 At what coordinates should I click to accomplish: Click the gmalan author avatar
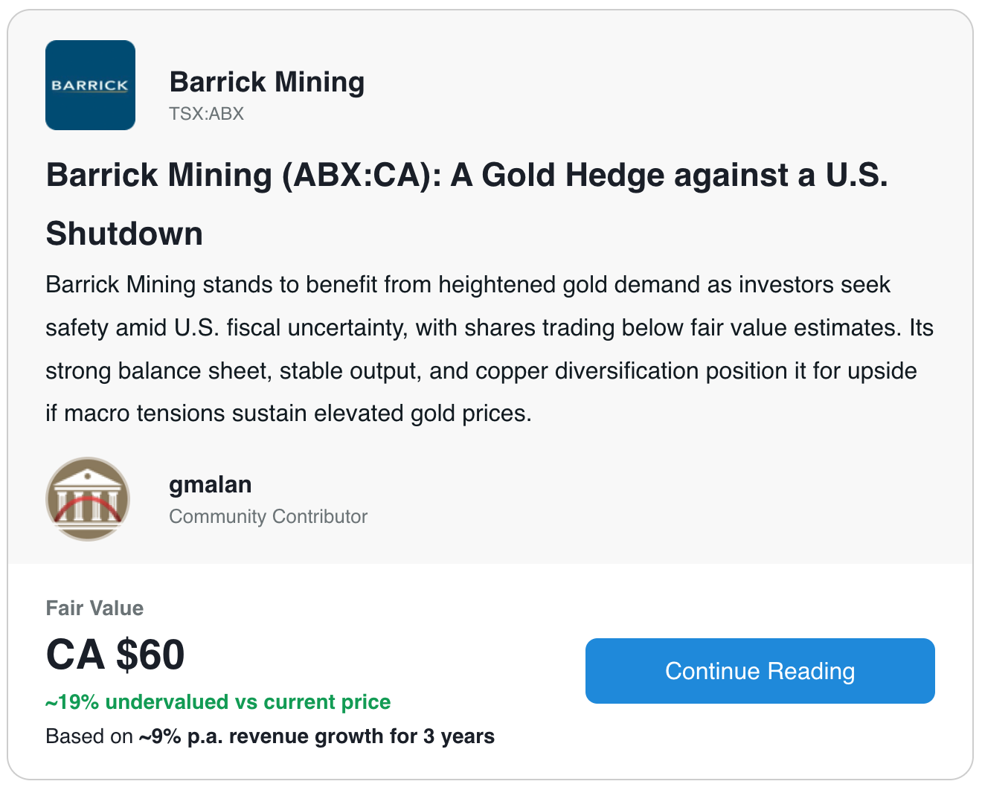(x=88, y=498)
